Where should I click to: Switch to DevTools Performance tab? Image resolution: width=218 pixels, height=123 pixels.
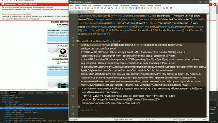click(50, 93)
